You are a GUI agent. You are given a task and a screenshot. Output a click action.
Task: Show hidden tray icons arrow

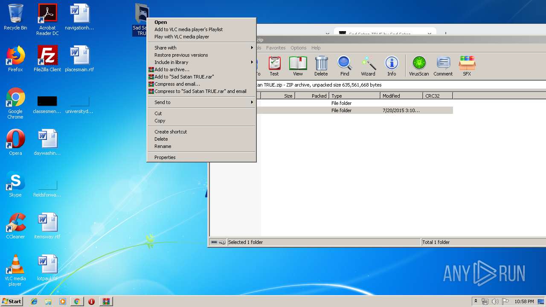coord(476,301)
